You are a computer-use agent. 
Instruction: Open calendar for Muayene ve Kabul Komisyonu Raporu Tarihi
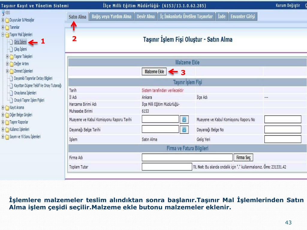184,119
